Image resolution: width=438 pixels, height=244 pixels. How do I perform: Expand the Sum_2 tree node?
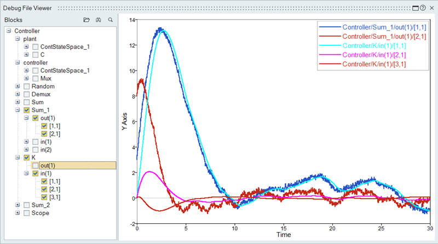pyautogui.click(x=18, y=205)
